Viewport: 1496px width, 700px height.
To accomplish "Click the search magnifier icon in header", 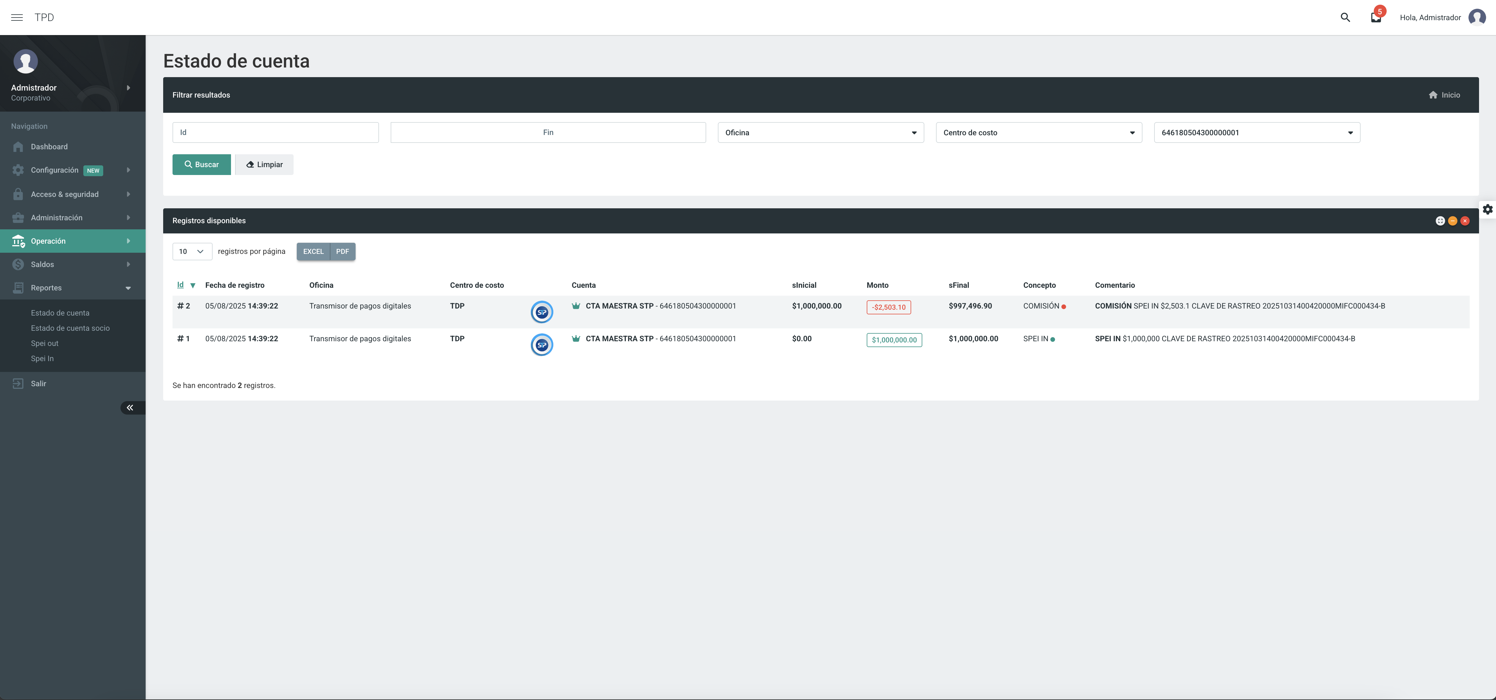I will [x=1345, y=18].
